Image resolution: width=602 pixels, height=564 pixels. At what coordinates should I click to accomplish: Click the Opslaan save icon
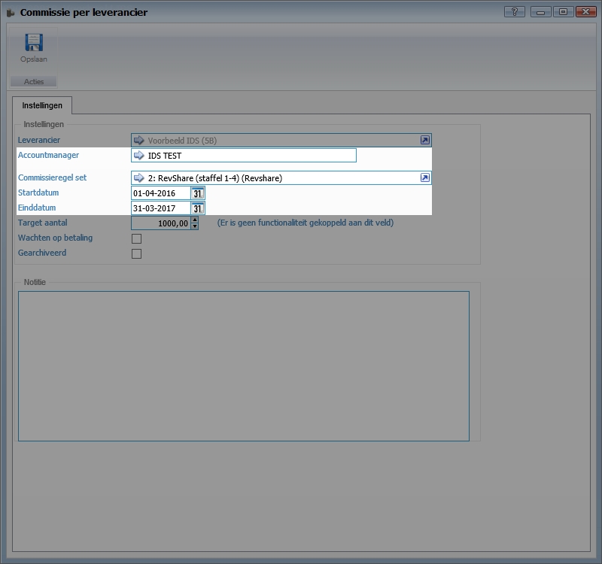pos(34,44)
